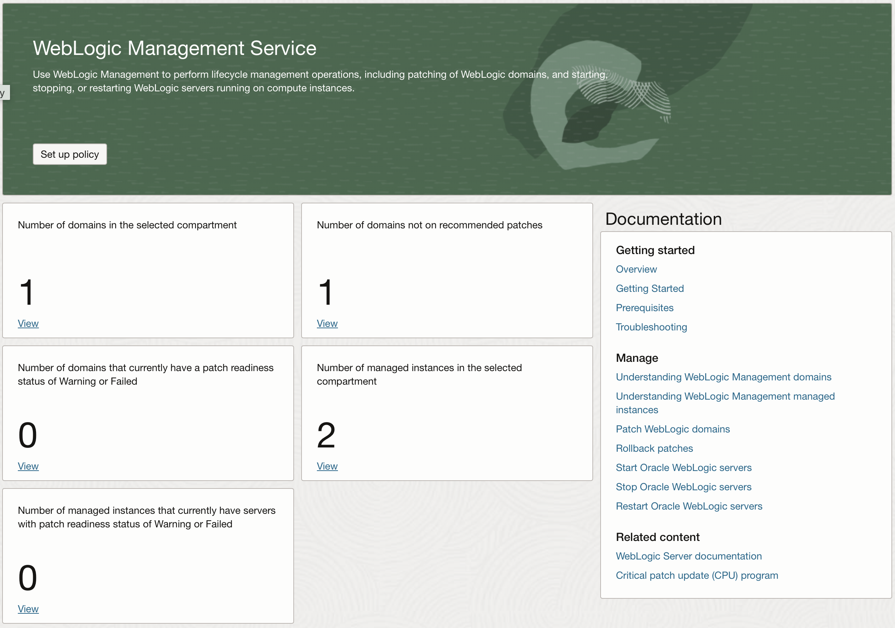View domains with patch readiness Warning or Failed

(28, 466)
